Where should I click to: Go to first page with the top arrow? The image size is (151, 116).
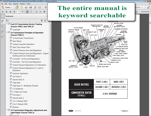tap(3, 12)
